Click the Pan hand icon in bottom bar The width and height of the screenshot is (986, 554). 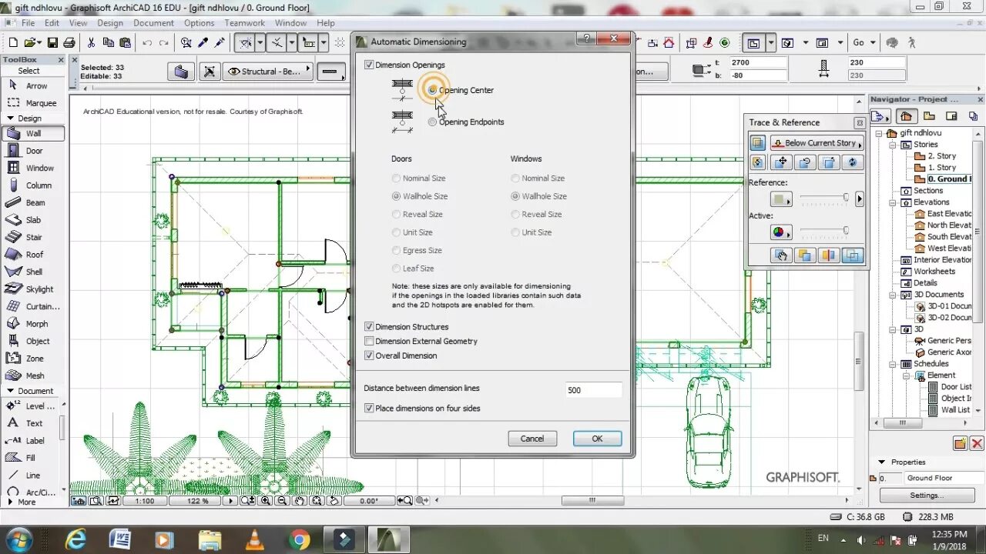click(x=300, y=500)
